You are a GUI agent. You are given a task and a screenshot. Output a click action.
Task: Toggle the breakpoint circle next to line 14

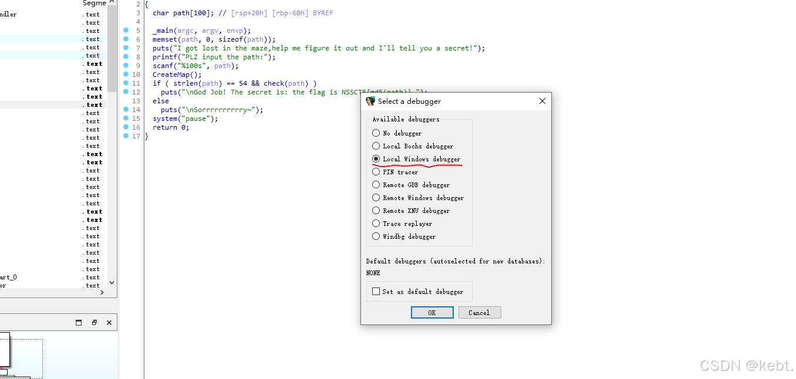tap(126, 110)
